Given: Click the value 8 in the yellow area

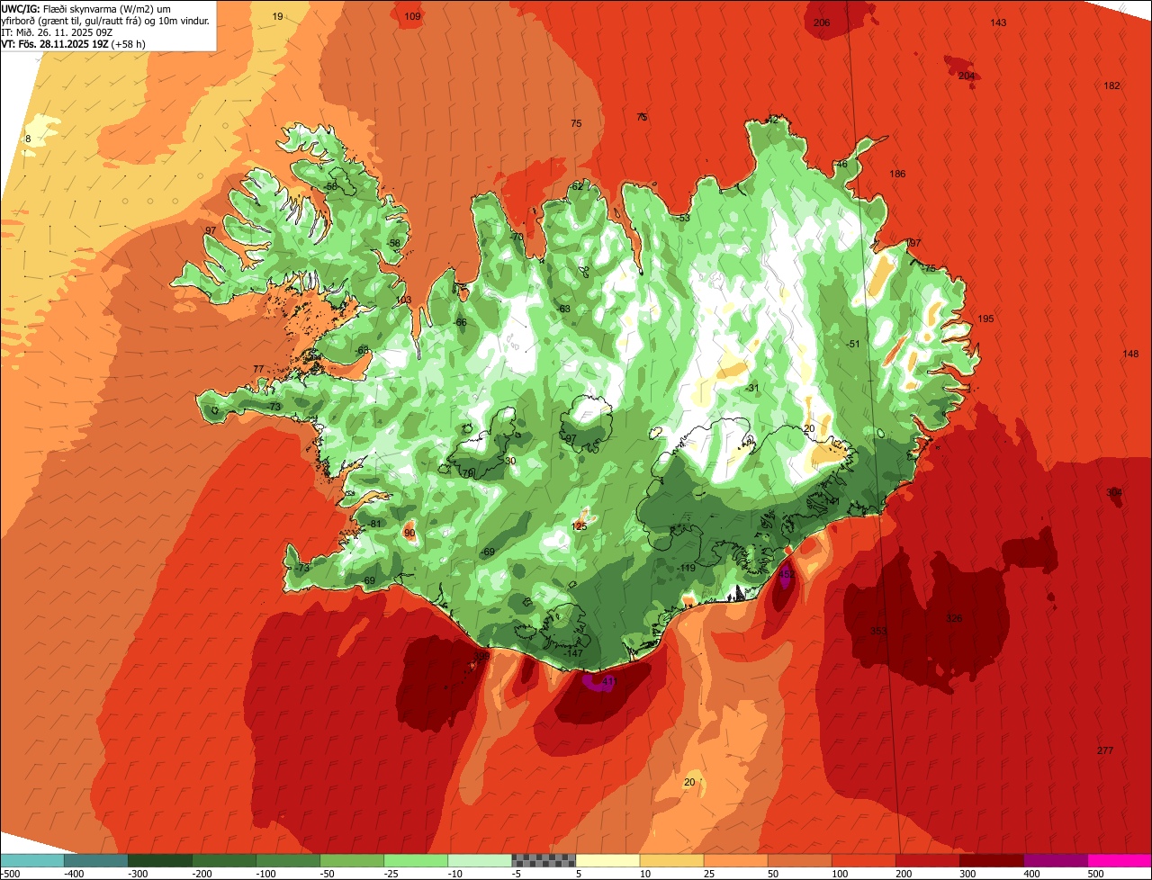Looking at the screenshot, I should point(28,139).
